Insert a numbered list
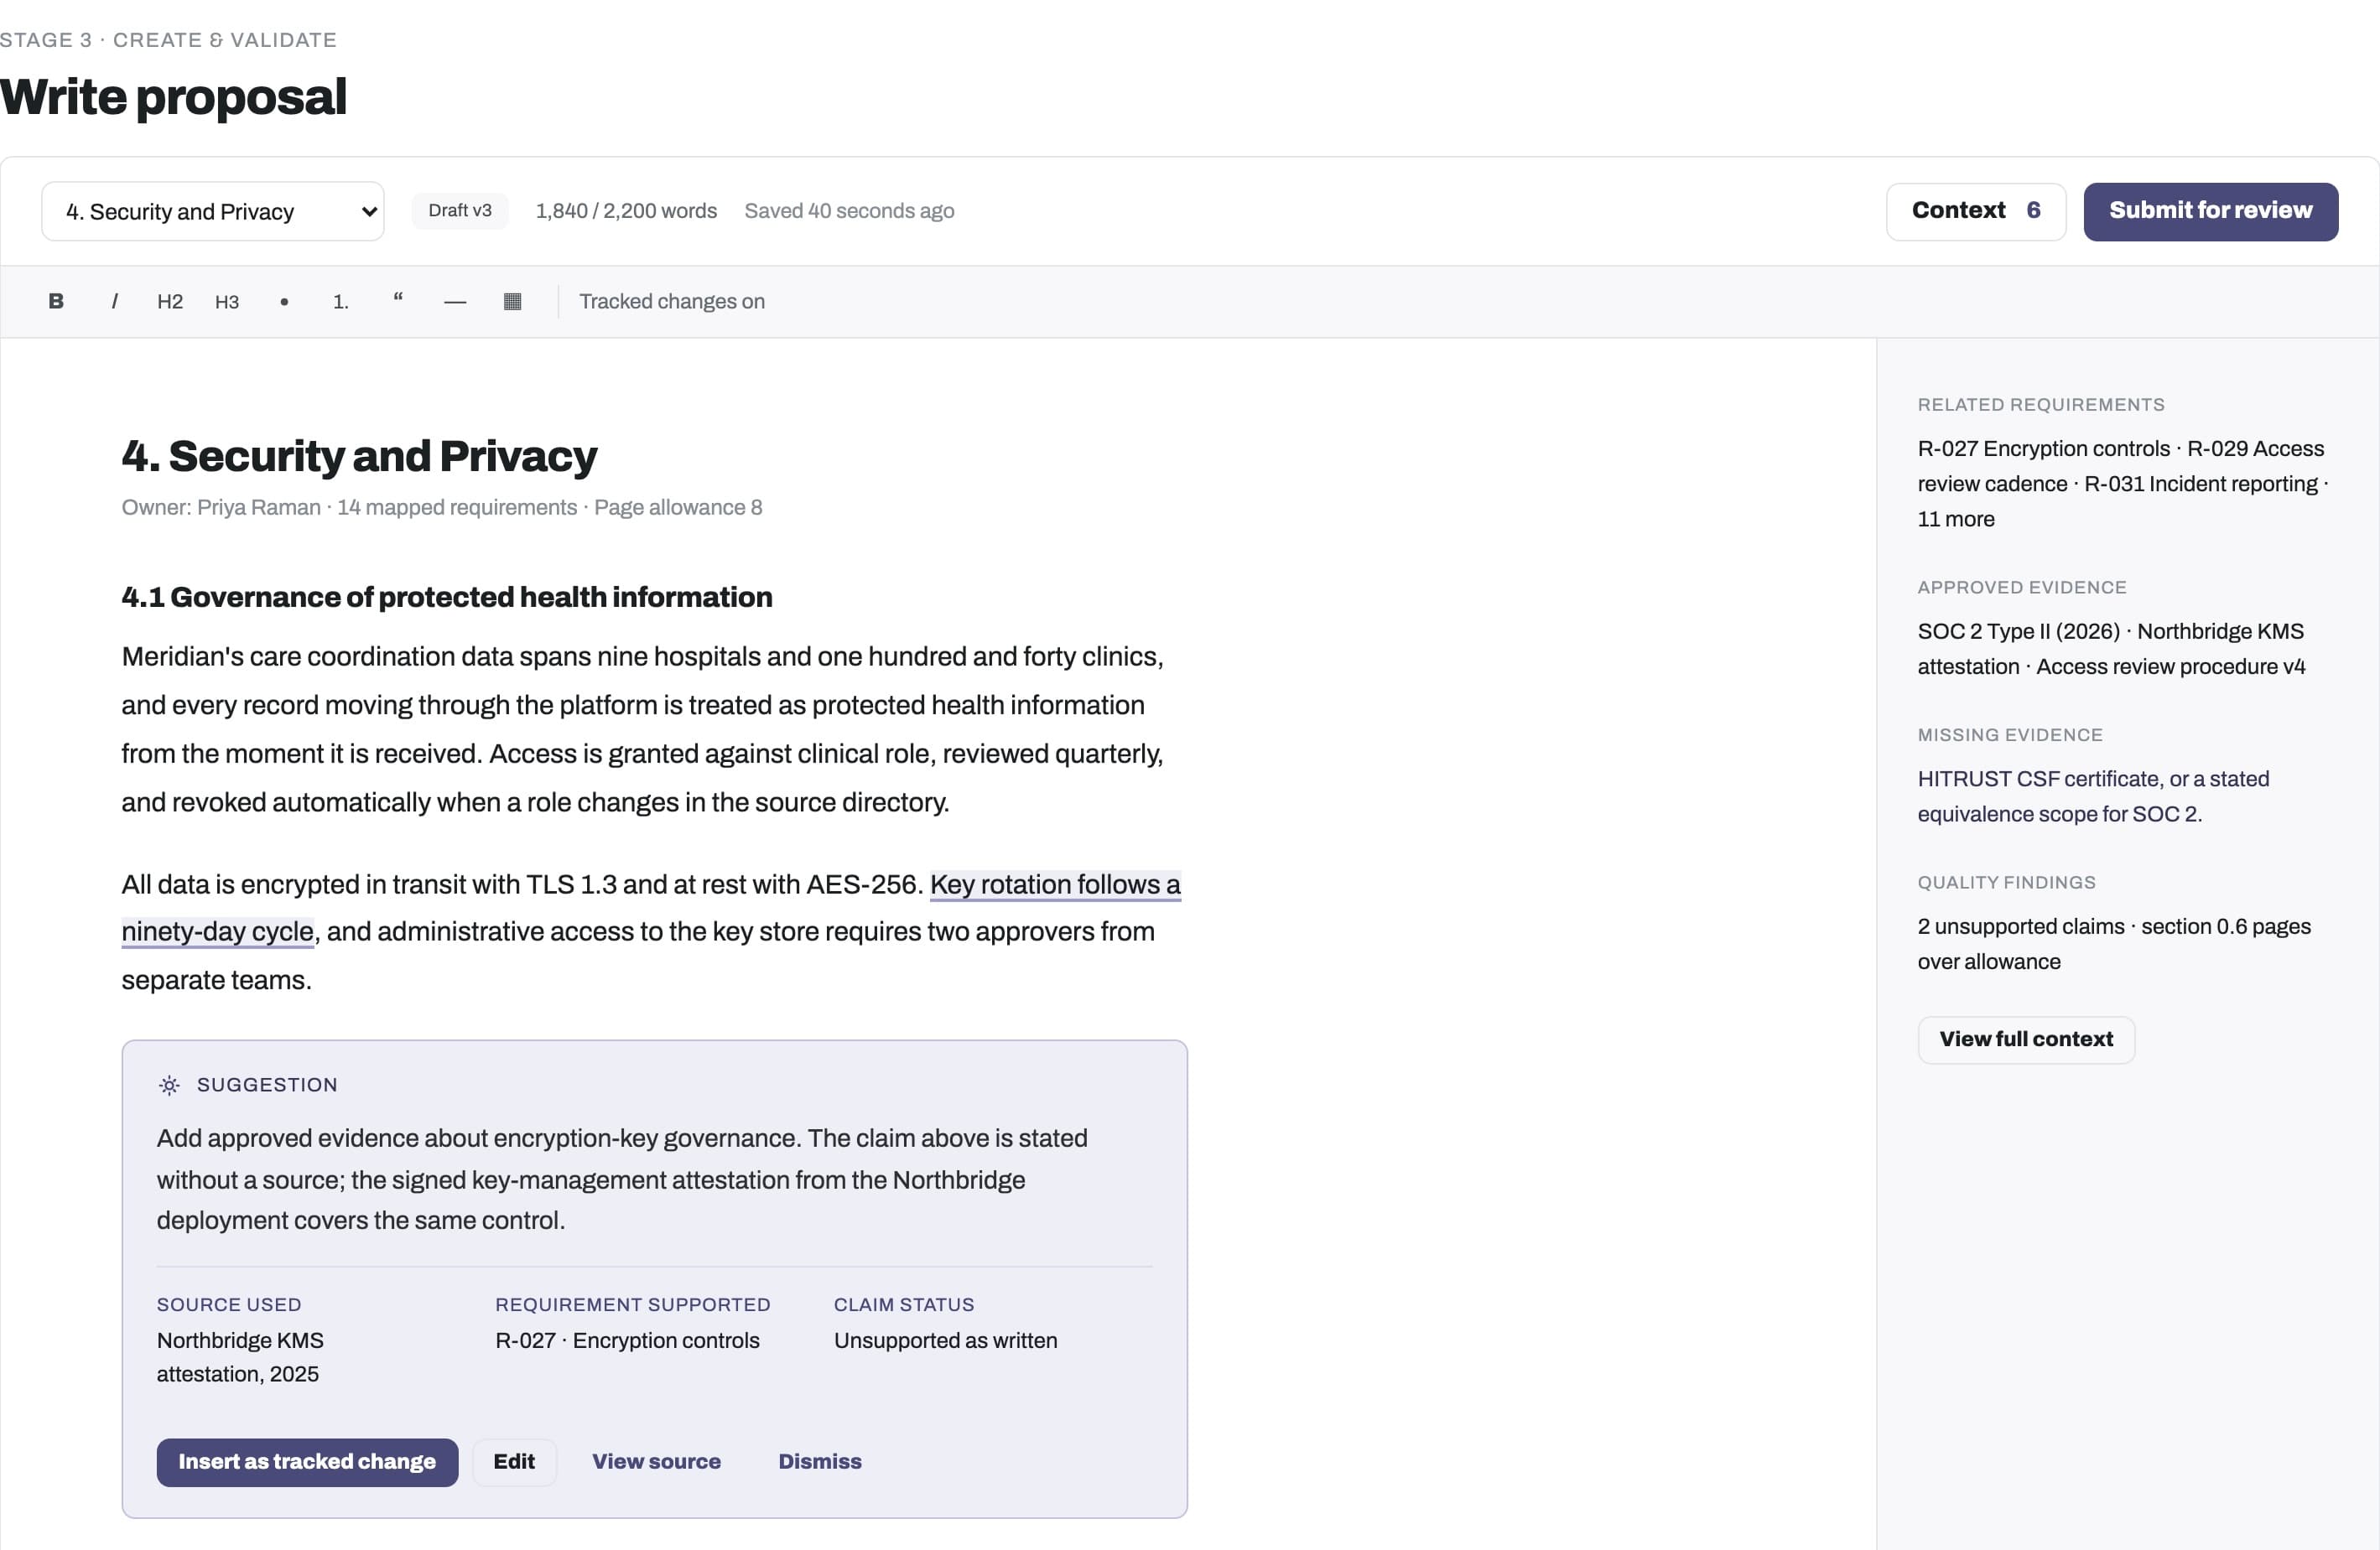 [341, 301]
